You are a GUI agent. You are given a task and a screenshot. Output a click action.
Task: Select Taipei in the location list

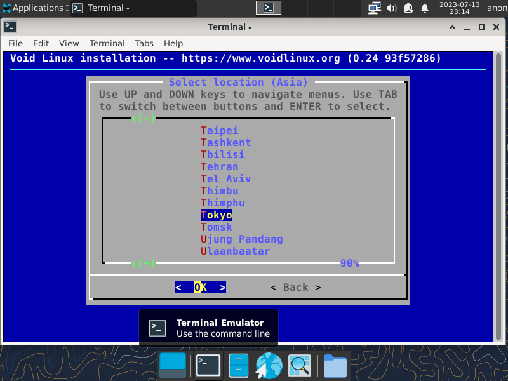coord(219,130)
